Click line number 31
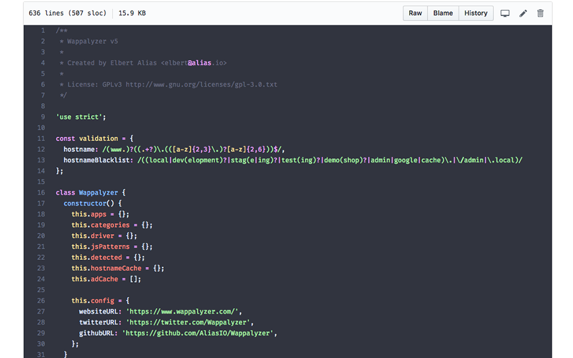This screenshot has width=573, height=358. click(41, 355)
